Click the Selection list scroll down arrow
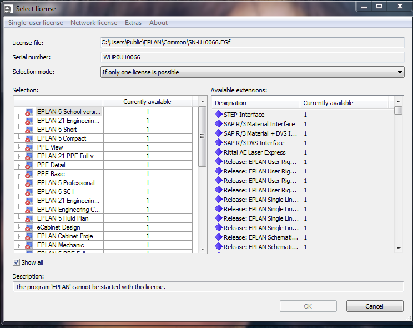 click(203, 249)
